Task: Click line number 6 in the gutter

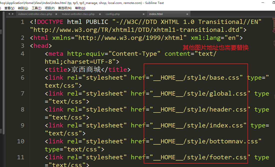Action: (x=22, y=78)
